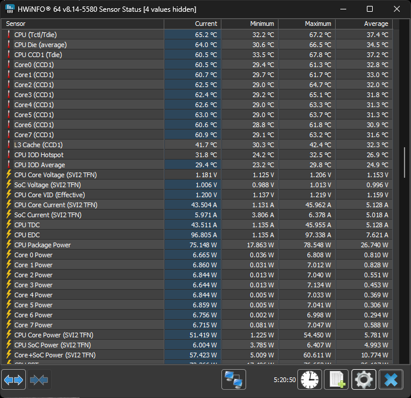Click thermometer icon beside L3 Cache (CCD1)
411x398 pixels.
coord(9,144)
